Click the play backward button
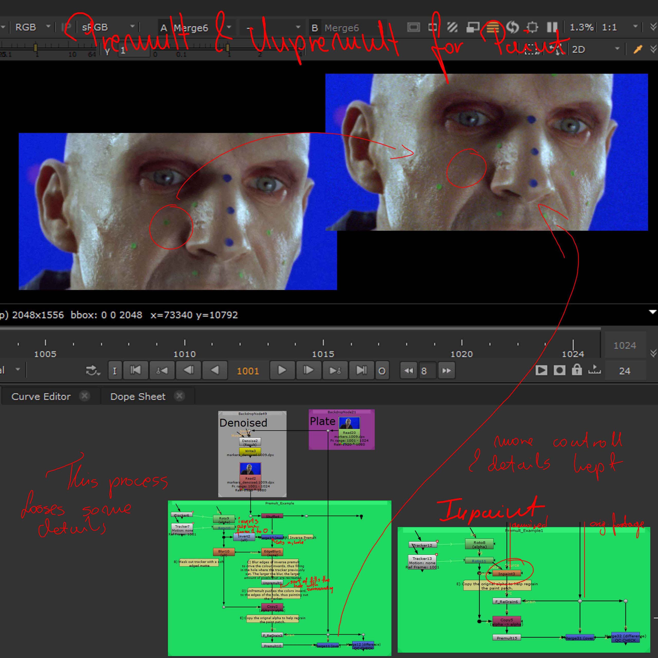 pyautogui.click(x=215, y=370)
